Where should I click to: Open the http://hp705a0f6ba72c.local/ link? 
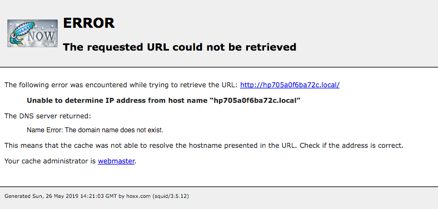(290, 85)
